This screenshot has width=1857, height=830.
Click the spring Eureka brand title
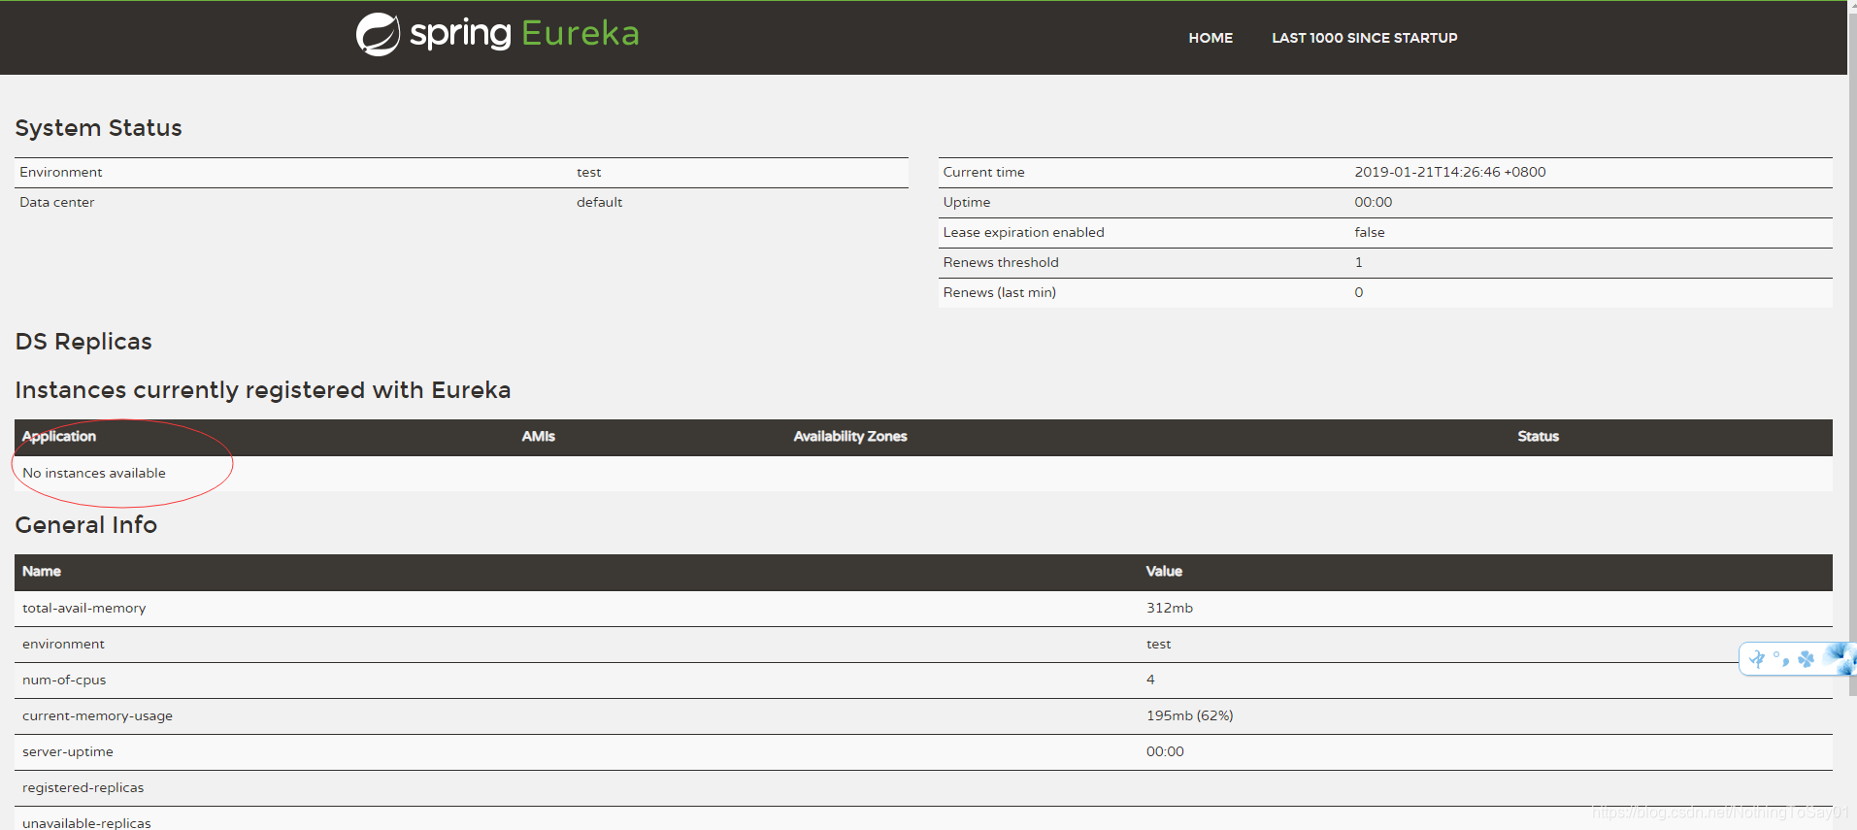pyautogui.click(x=524, y=34)
